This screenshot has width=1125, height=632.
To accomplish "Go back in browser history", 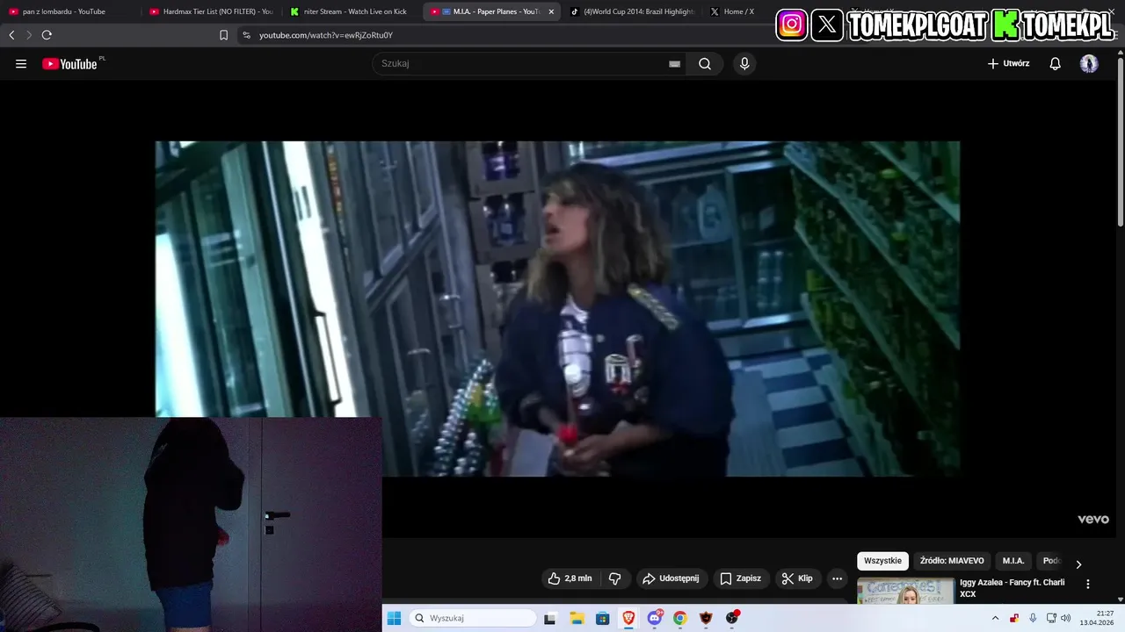I will (x=11, y=35).
